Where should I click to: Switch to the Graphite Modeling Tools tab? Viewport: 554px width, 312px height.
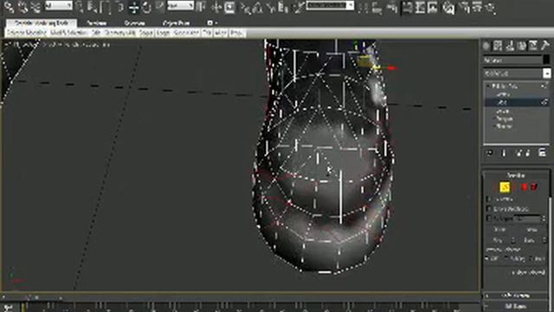(42, 23)
